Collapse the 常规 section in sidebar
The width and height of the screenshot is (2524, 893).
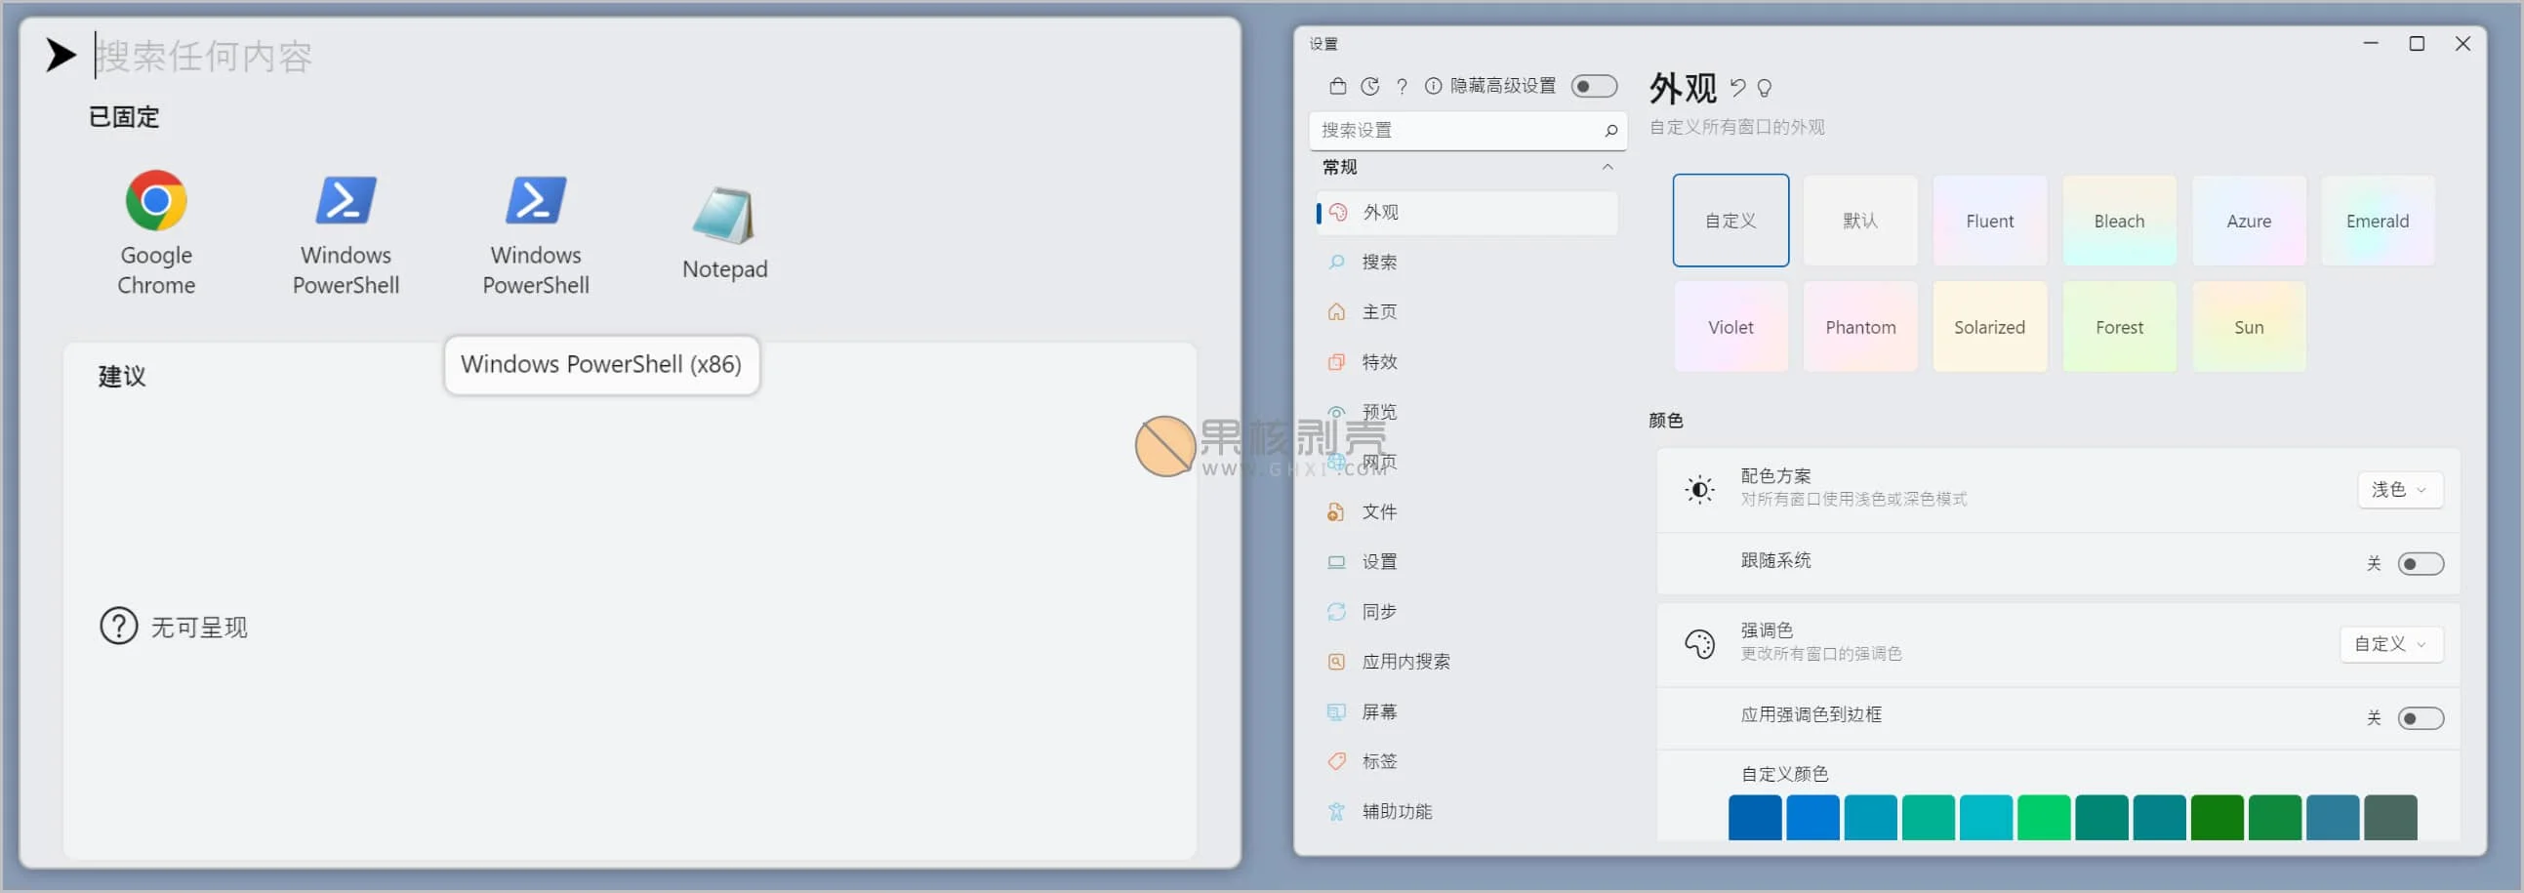1607,168
